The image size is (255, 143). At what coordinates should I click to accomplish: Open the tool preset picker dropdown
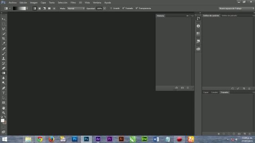point(10,8)
